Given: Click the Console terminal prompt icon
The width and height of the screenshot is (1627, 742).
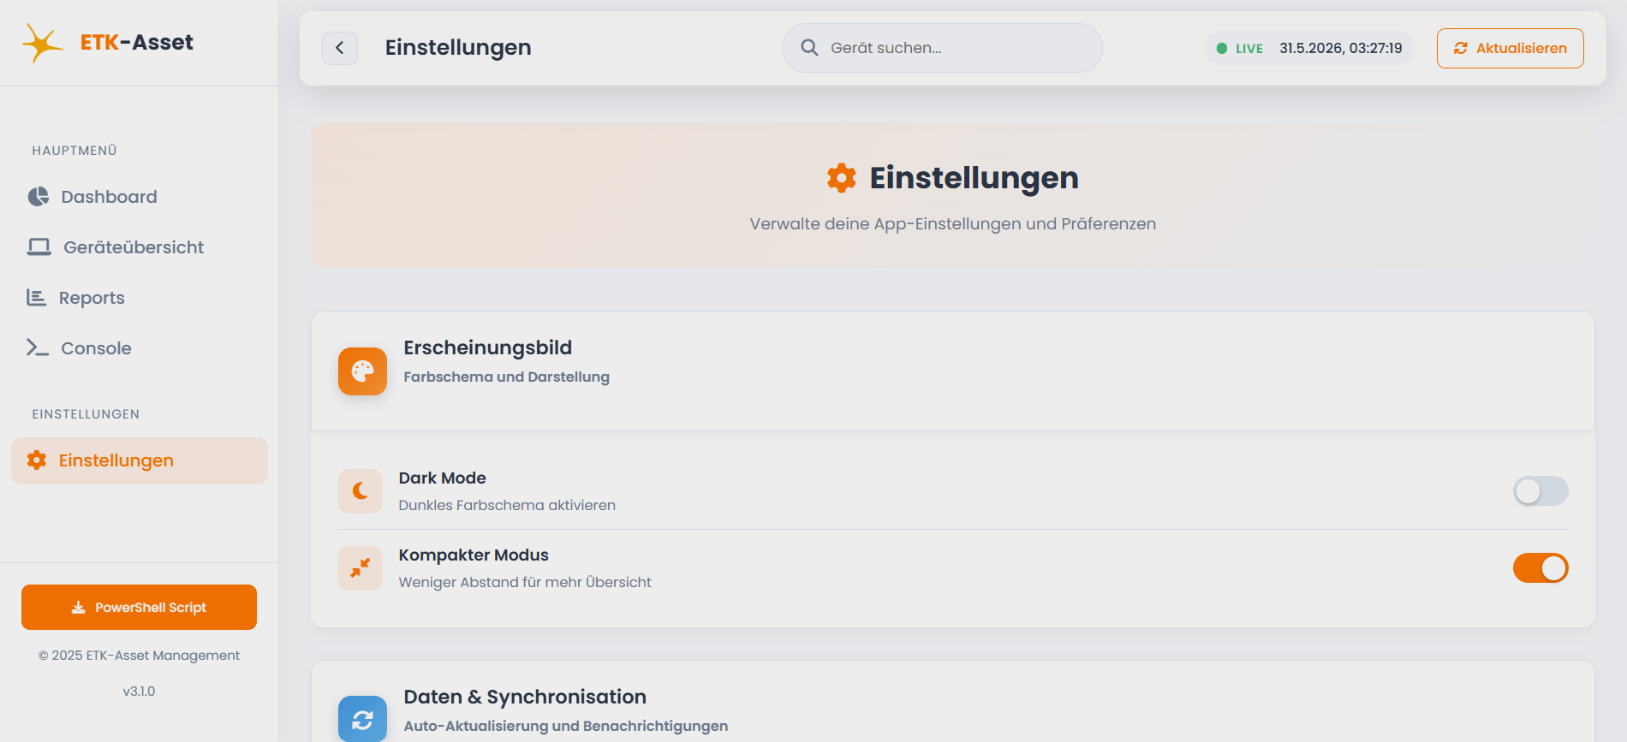Looking at the screenshot, I should (x=38, y=347).
